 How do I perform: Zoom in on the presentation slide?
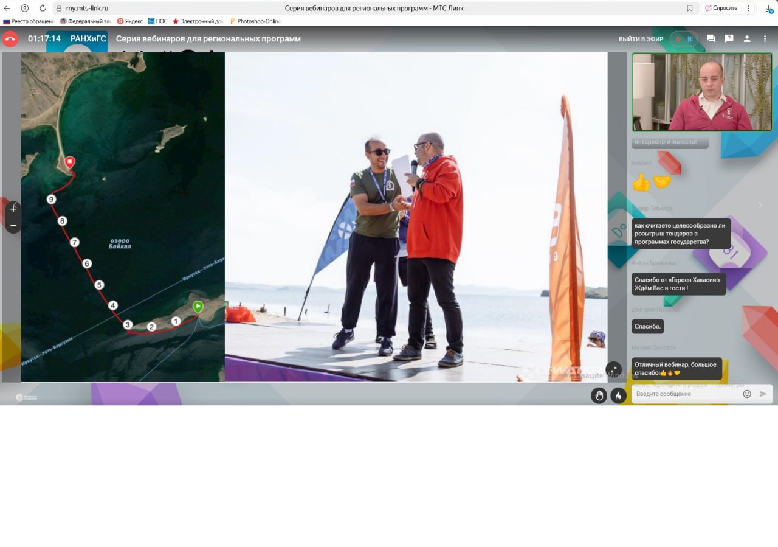pos(13,209)
